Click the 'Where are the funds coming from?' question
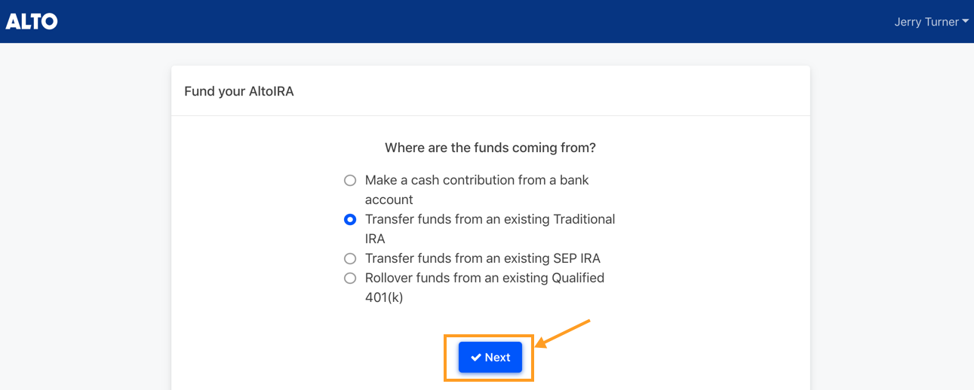 (x=490, y=148)
